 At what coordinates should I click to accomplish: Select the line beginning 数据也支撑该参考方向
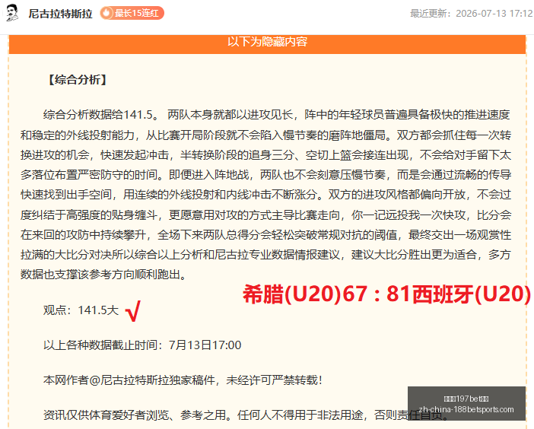104,274
